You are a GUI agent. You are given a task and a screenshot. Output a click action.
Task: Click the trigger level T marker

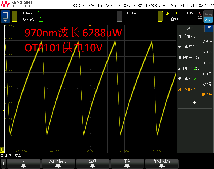pyautogui.click(x=3, y=109)
